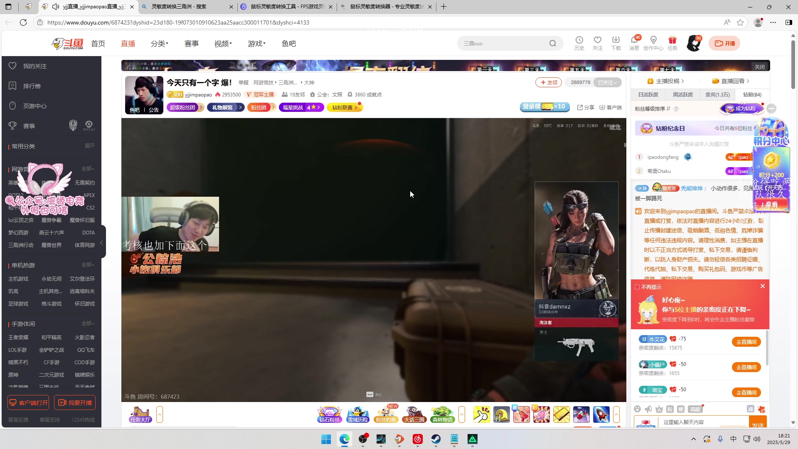Click the search magnifier icon
This screenshot has height=449, width=798.
[552, 43]
